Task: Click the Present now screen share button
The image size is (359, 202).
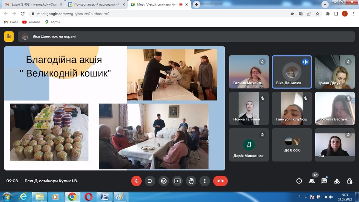Action: tap(177, 181)
